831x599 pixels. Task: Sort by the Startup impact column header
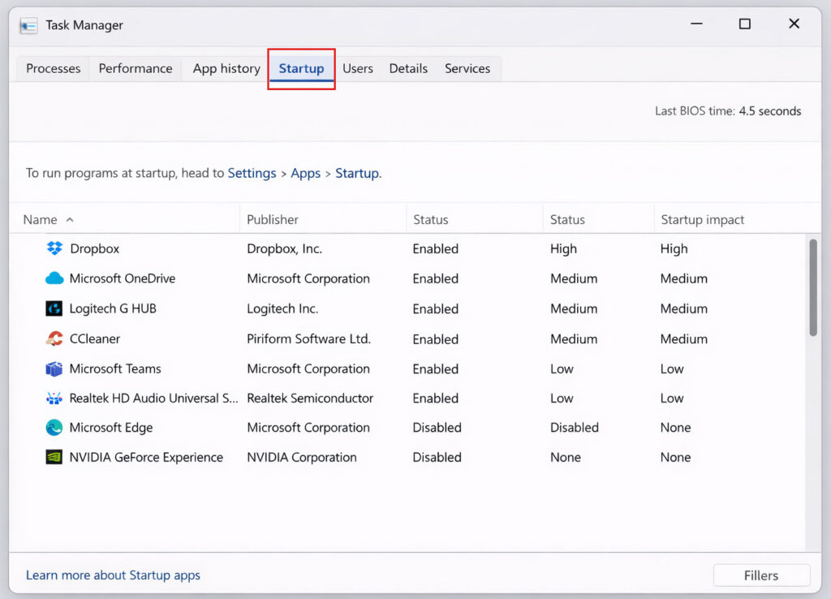pos(702,219)
